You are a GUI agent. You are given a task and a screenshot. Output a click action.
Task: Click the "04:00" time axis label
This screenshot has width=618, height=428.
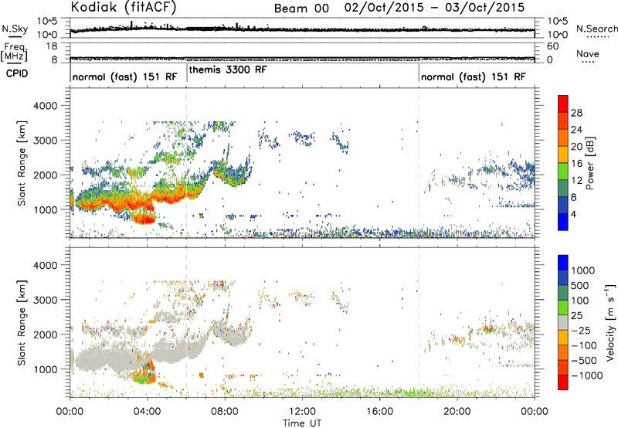point(147,412)
